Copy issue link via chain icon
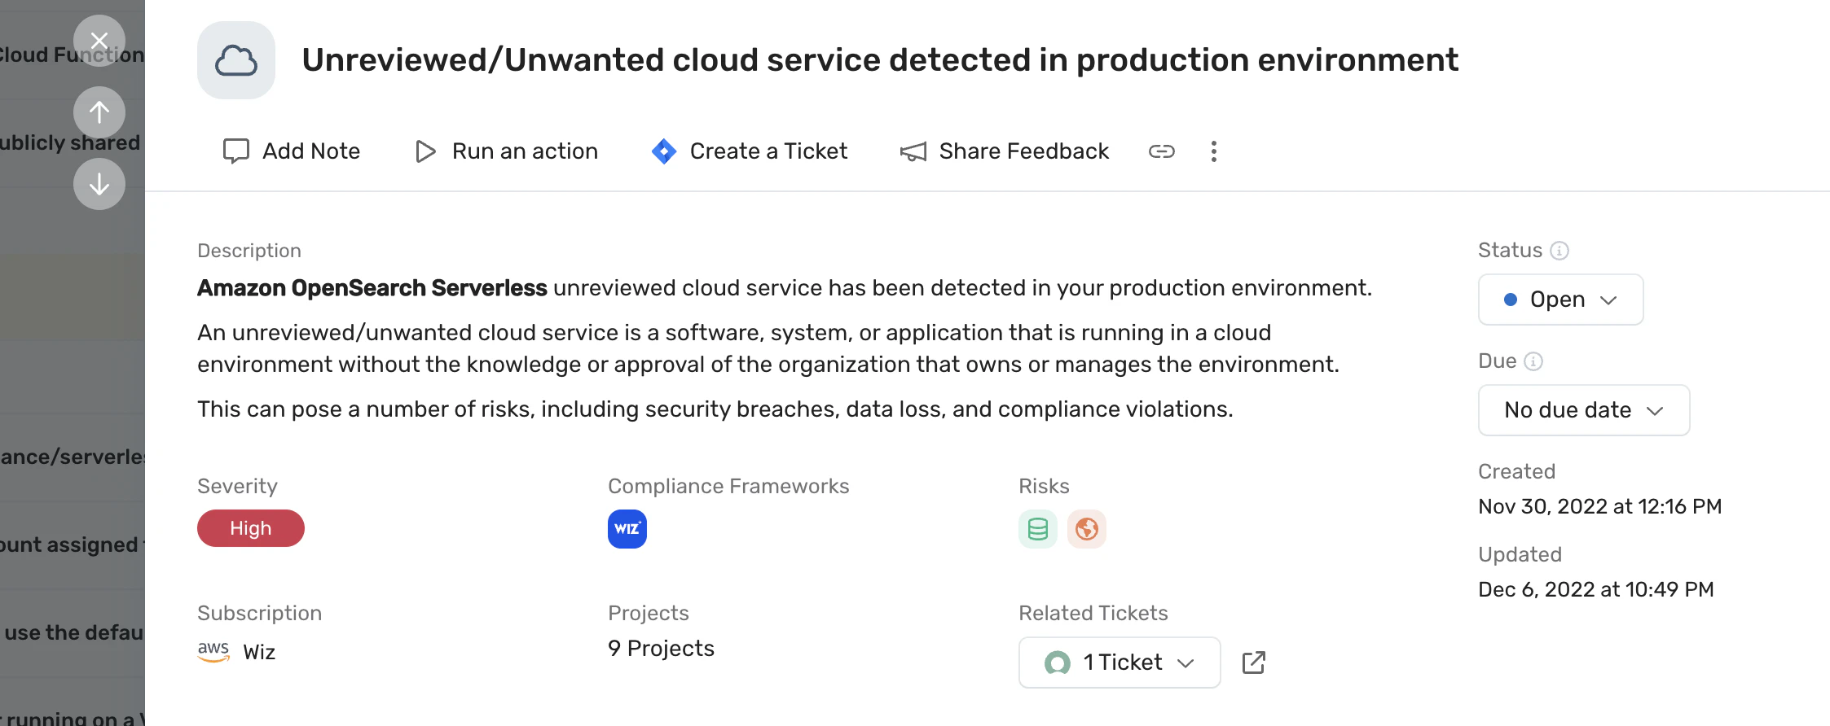This screenshot has width=1830, height=726. pos(1161,151)
